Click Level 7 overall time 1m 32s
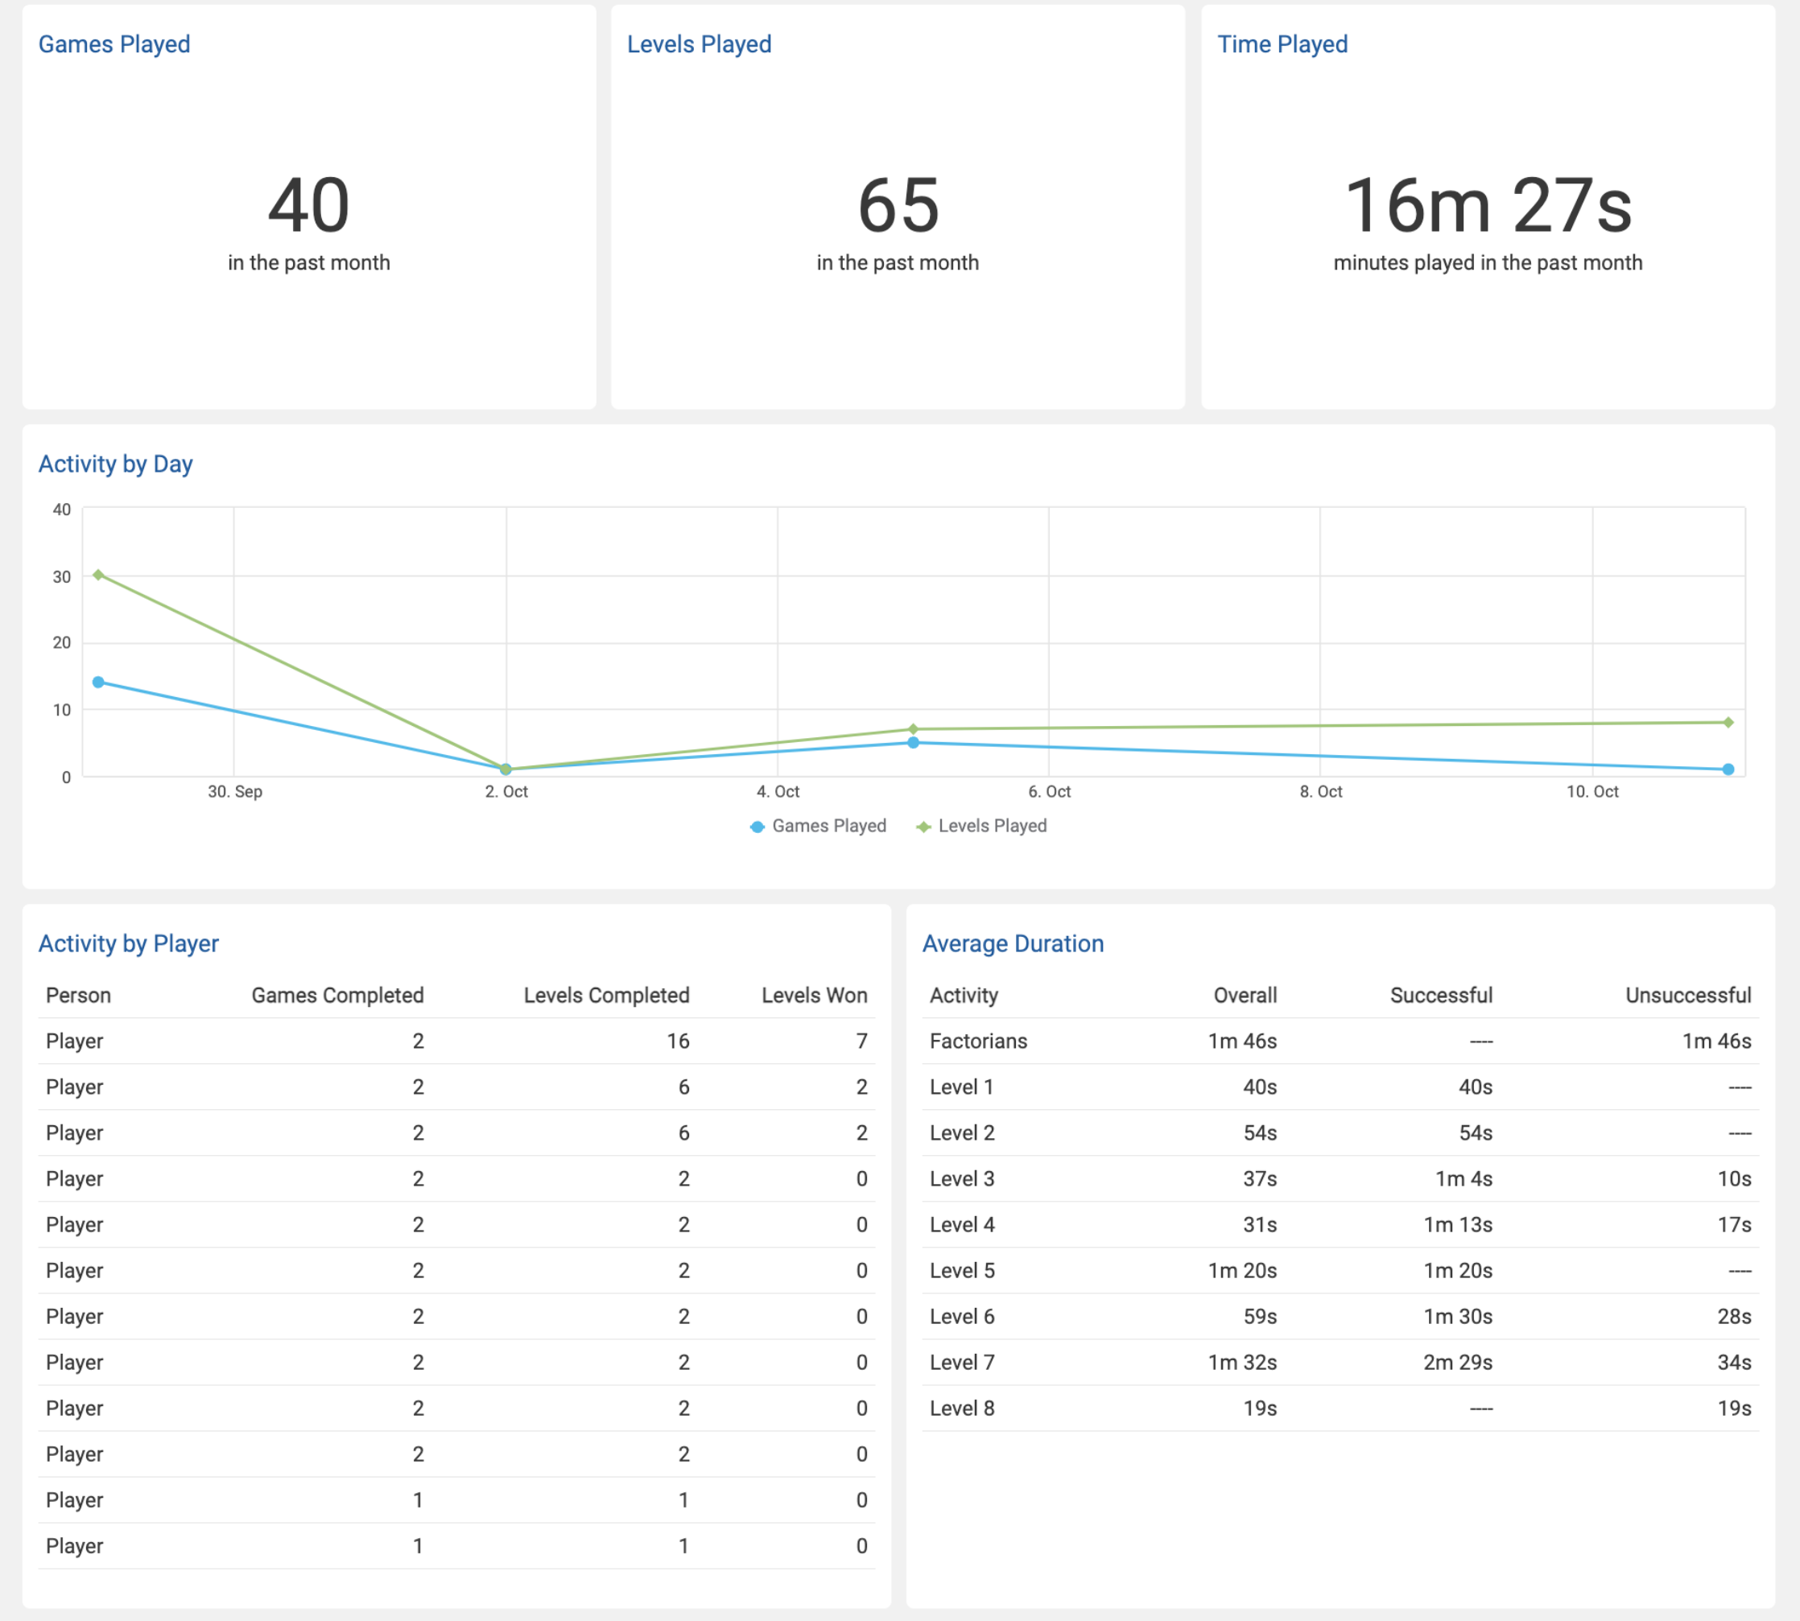The image size is (1800, 1621). [x=1241, y=1362]
